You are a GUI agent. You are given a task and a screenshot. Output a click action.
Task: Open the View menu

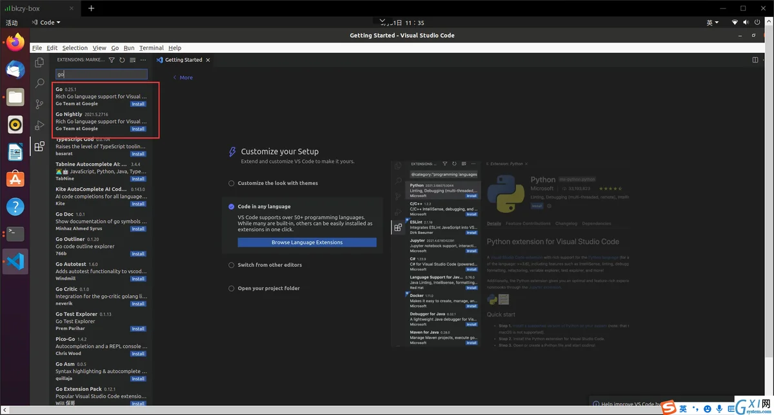(99, 48)
